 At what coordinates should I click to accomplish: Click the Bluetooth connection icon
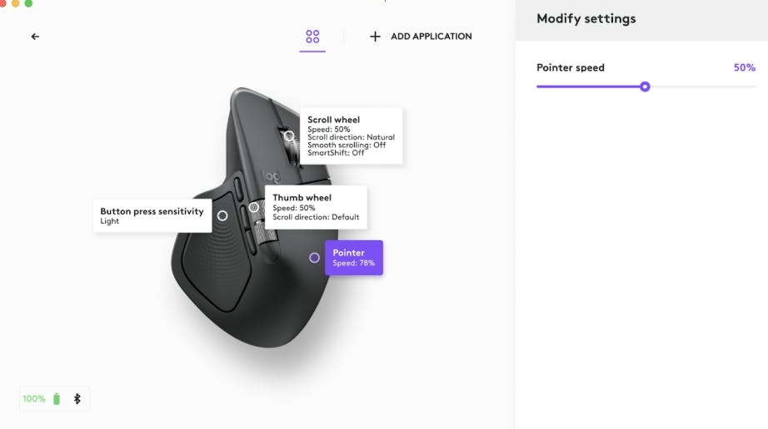click(77, 399)
